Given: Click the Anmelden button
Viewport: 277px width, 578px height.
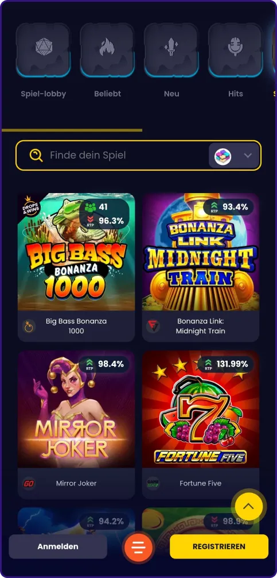Looking at the screenshot, I should point(58,546).
